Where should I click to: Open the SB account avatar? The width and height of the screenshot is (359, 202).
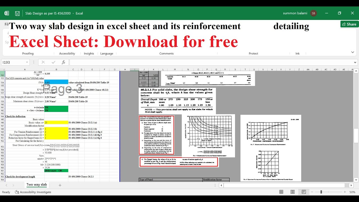pos(314,13)
